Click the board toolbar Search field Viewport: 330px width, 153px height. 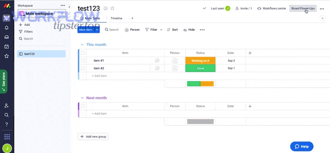click(112, 30)
